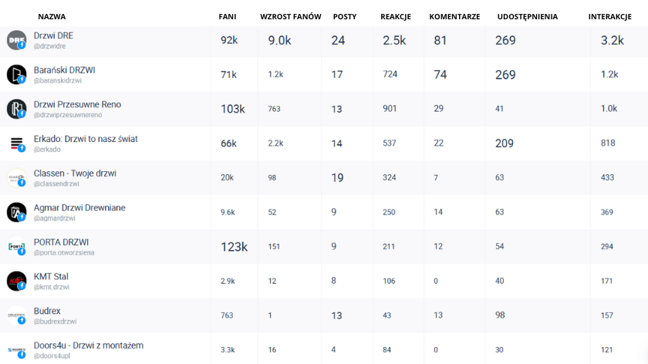Open the PORTA DRZWI logo avatar
The width and height of the screenshot is (648, 364).
pyautogui.click(x=16, y=247)
